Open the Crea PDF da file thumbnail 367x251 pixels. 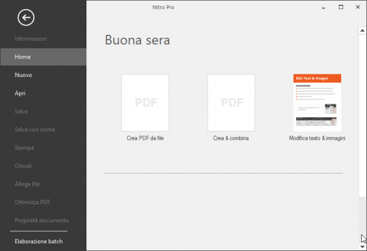pos(145,103)
